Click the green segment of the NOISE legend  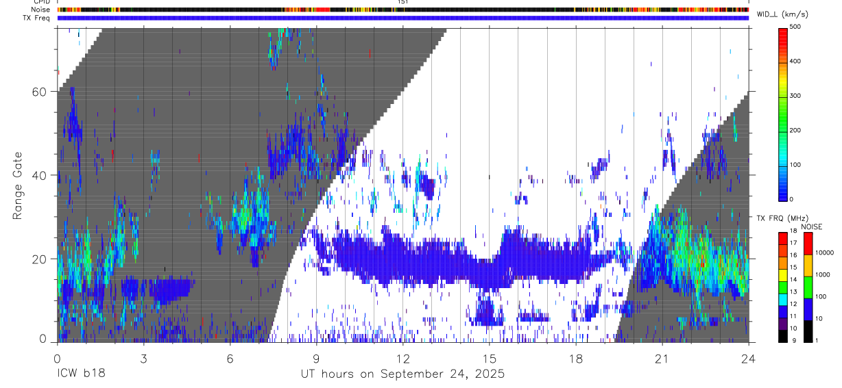[808, 287]
